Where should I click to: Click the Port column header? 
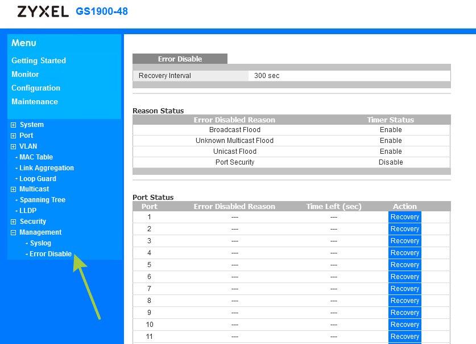click(150, 206)
